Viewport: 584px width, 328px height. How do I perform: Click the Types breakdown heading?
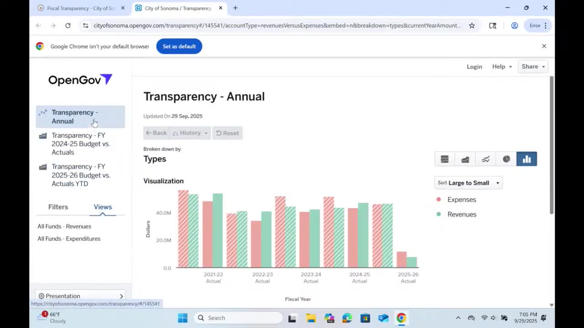(155, 159)
